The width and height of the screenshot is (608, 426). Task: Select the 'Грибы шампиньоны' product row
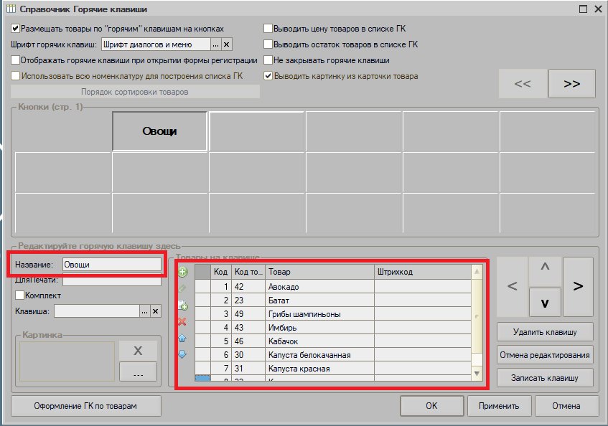[332, 314]
